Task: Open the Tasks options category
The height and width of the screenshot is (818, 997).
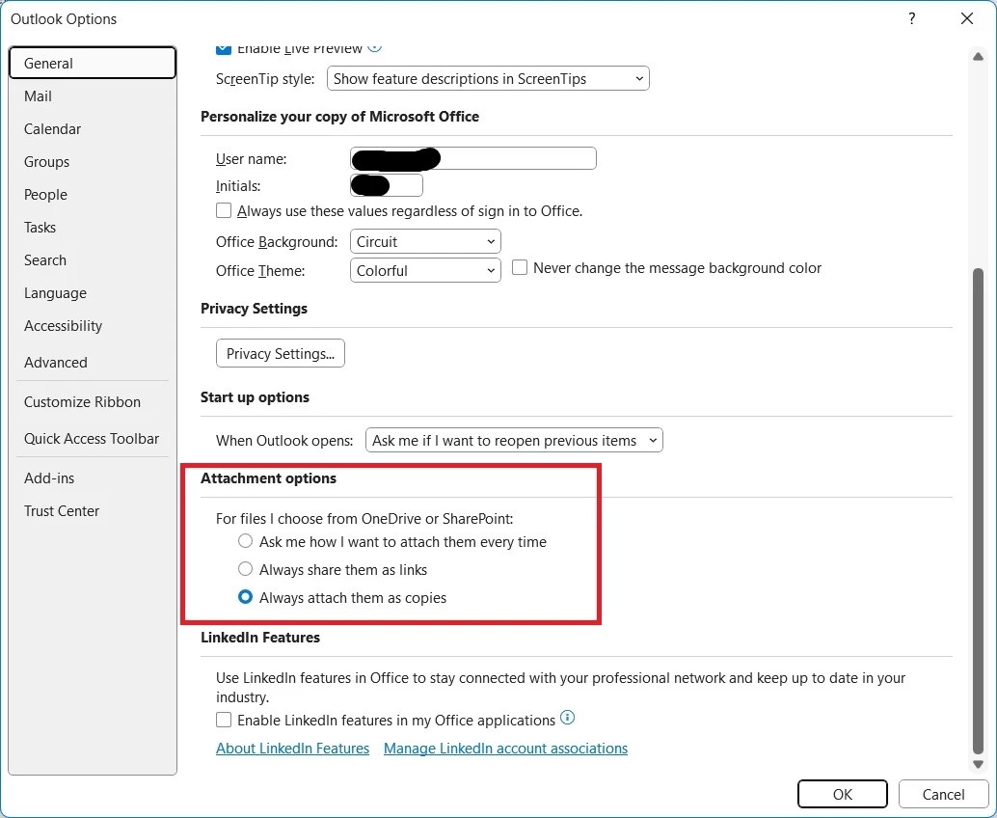Action: point(93,227)
